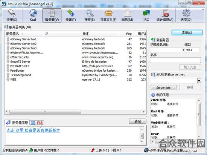Click the server icon of TV Underground
This screenshot has height=155, width=207.
8,75
